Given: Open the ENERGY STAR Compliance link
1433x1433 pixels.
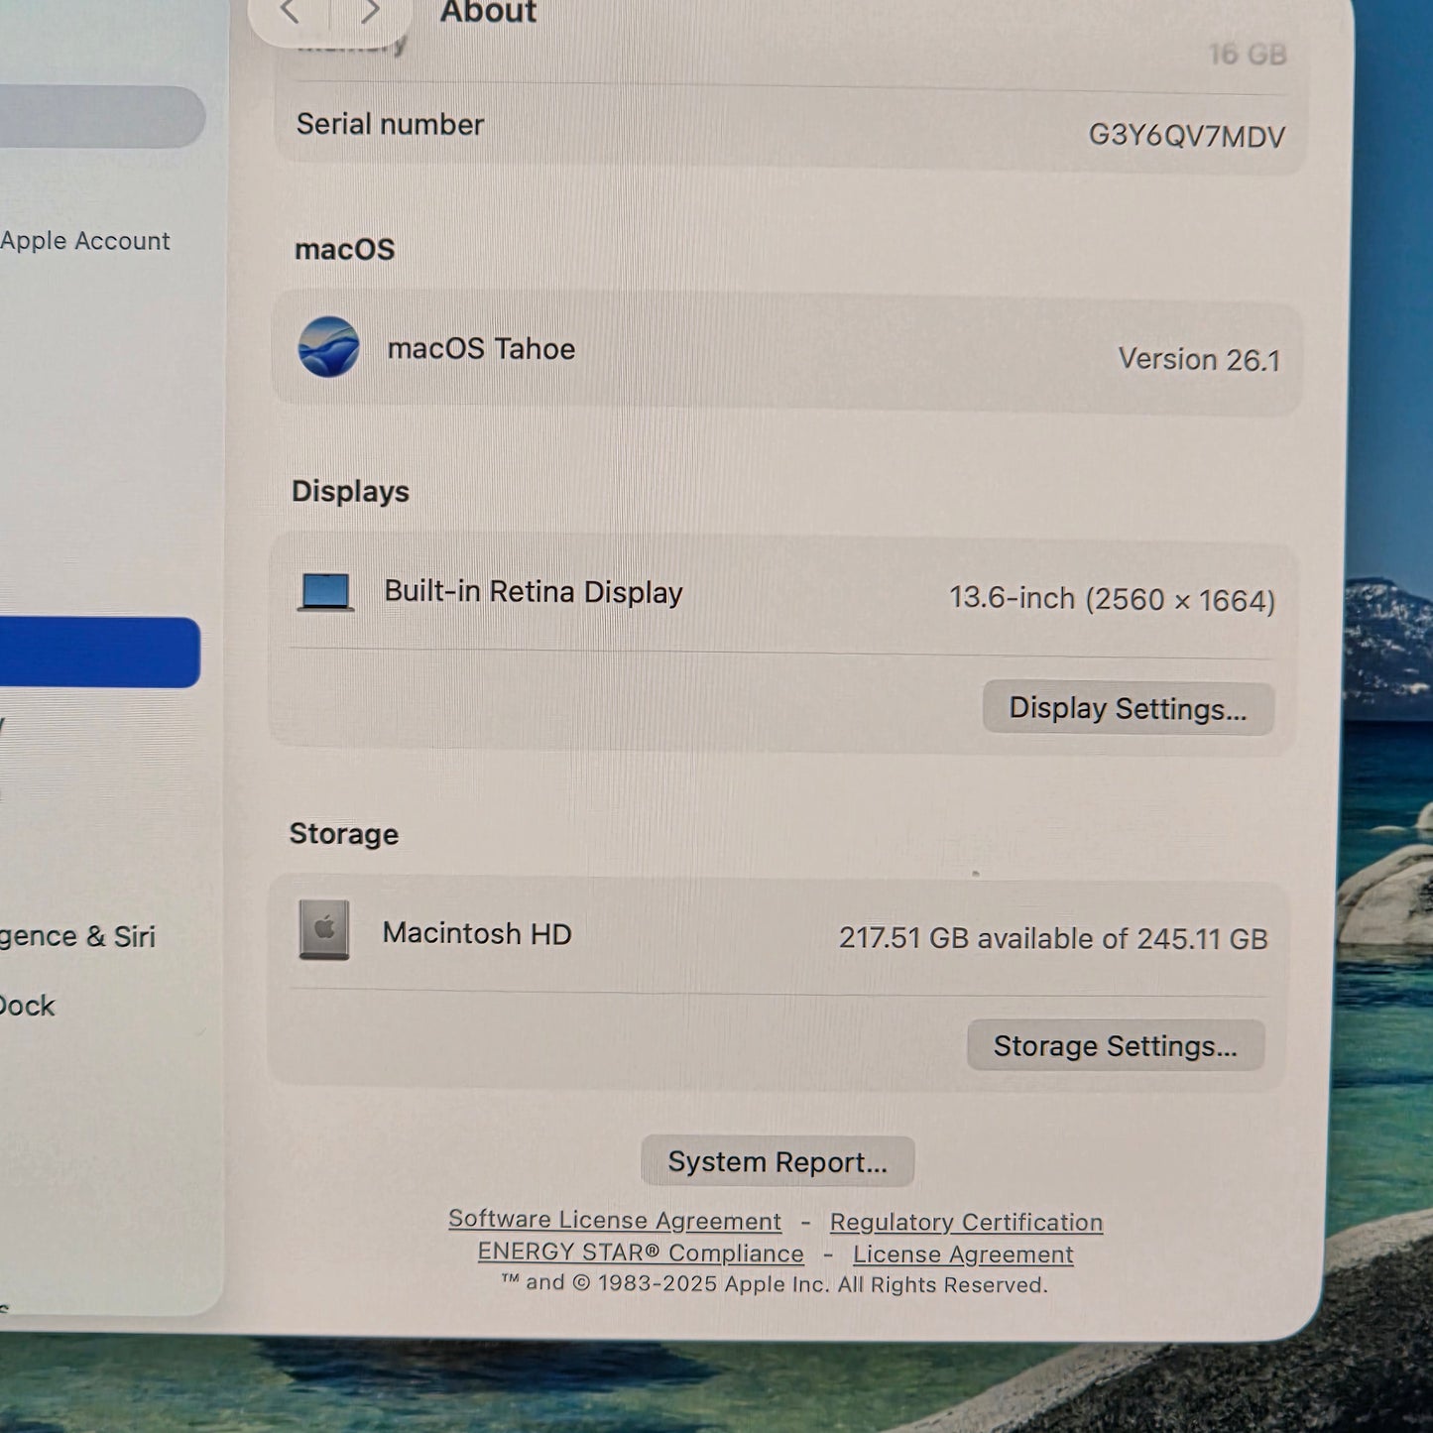Looking at the screenshot, I should [640, 1253].
